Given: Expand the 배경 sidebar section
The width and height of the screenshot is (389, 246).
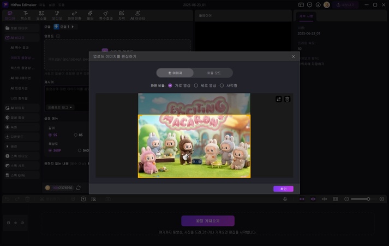Looking at the screenshot, I should coord(22,147).
